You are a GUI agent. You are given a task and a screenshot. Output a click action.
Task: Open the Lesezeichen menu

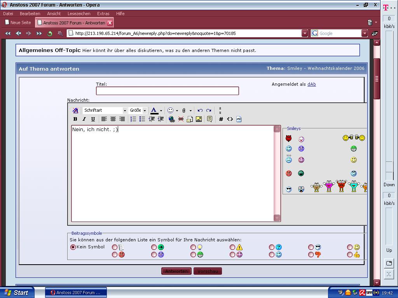click(x=79, y=14)
